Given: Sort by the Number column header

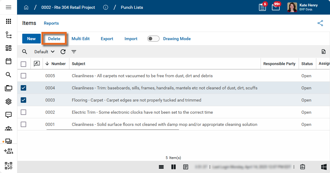Looking at the screenshot, I should coord(58,64).
